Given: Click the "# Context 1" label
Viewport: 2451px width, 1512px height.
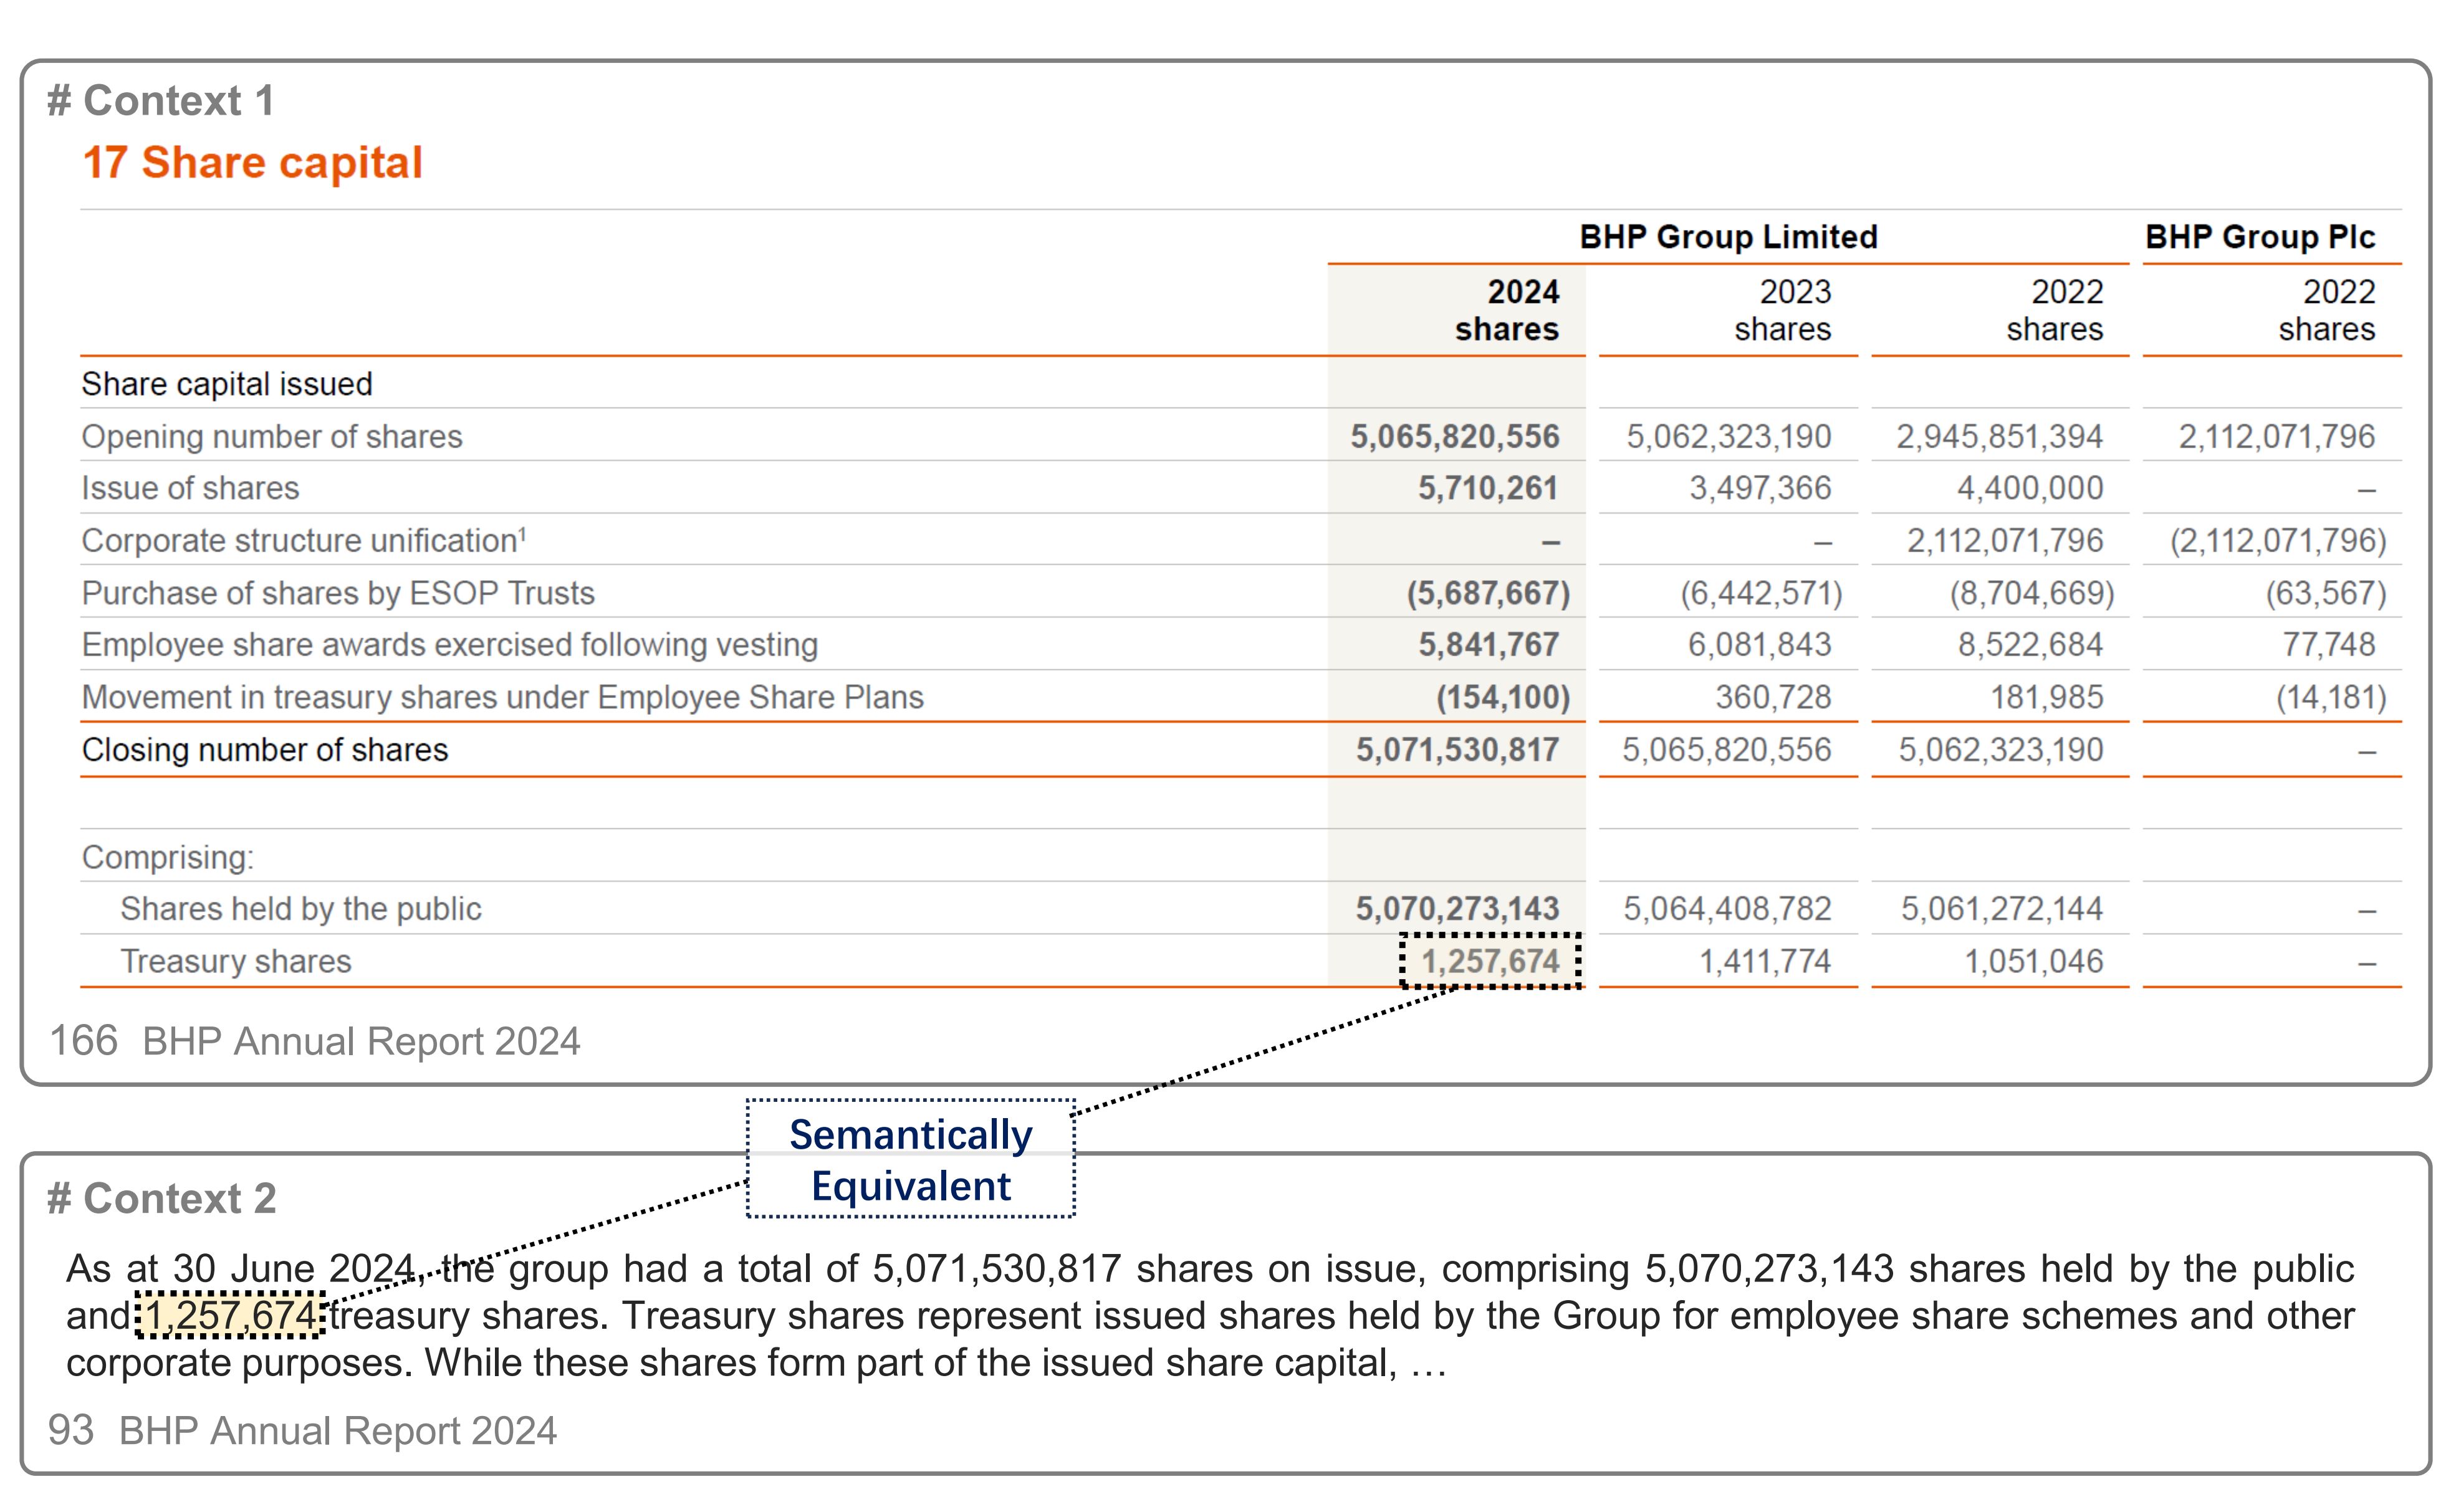Looking at the screenshot, I should tap(160, 101).
